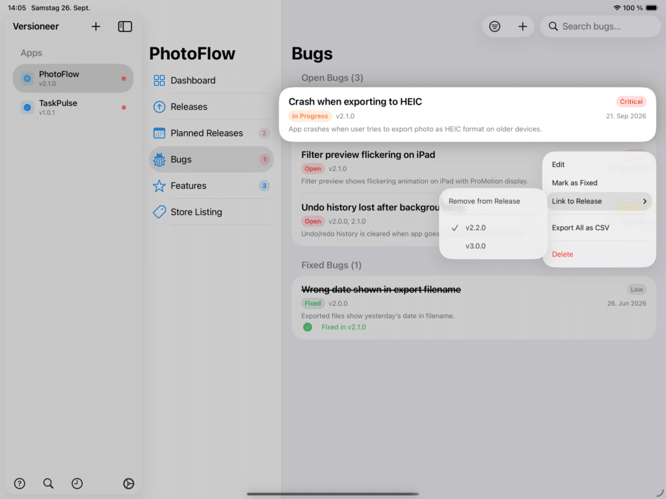Open Dashboard section
Screen dimensions: 666x499
[x=211, y=80]
